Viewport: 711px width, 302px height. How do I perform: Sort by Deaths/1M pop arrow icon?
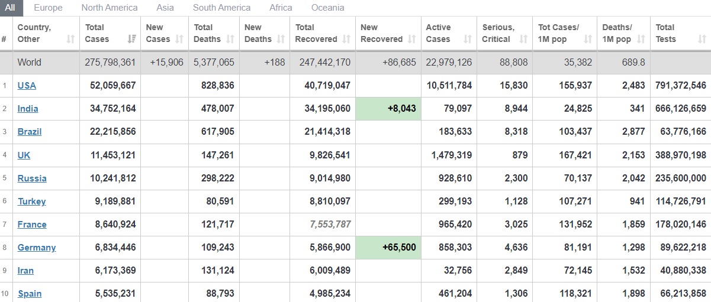coord(641,40)
